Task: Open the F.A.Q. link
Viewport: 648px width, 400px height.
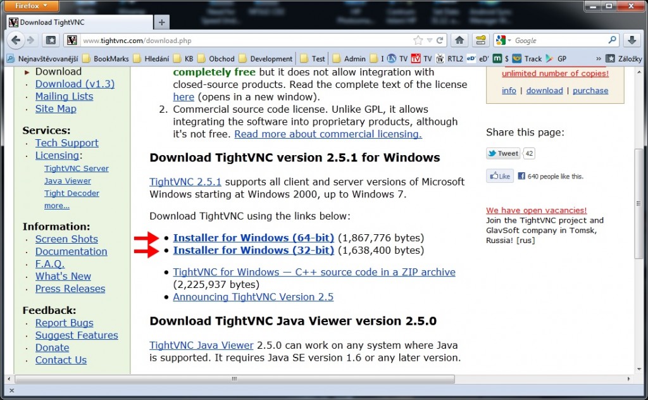Action: point(49,264)
